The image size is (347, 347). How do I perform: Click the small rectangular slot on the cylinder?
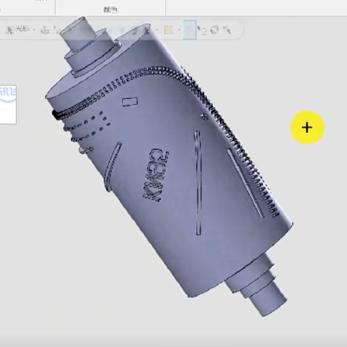point(130,101)
